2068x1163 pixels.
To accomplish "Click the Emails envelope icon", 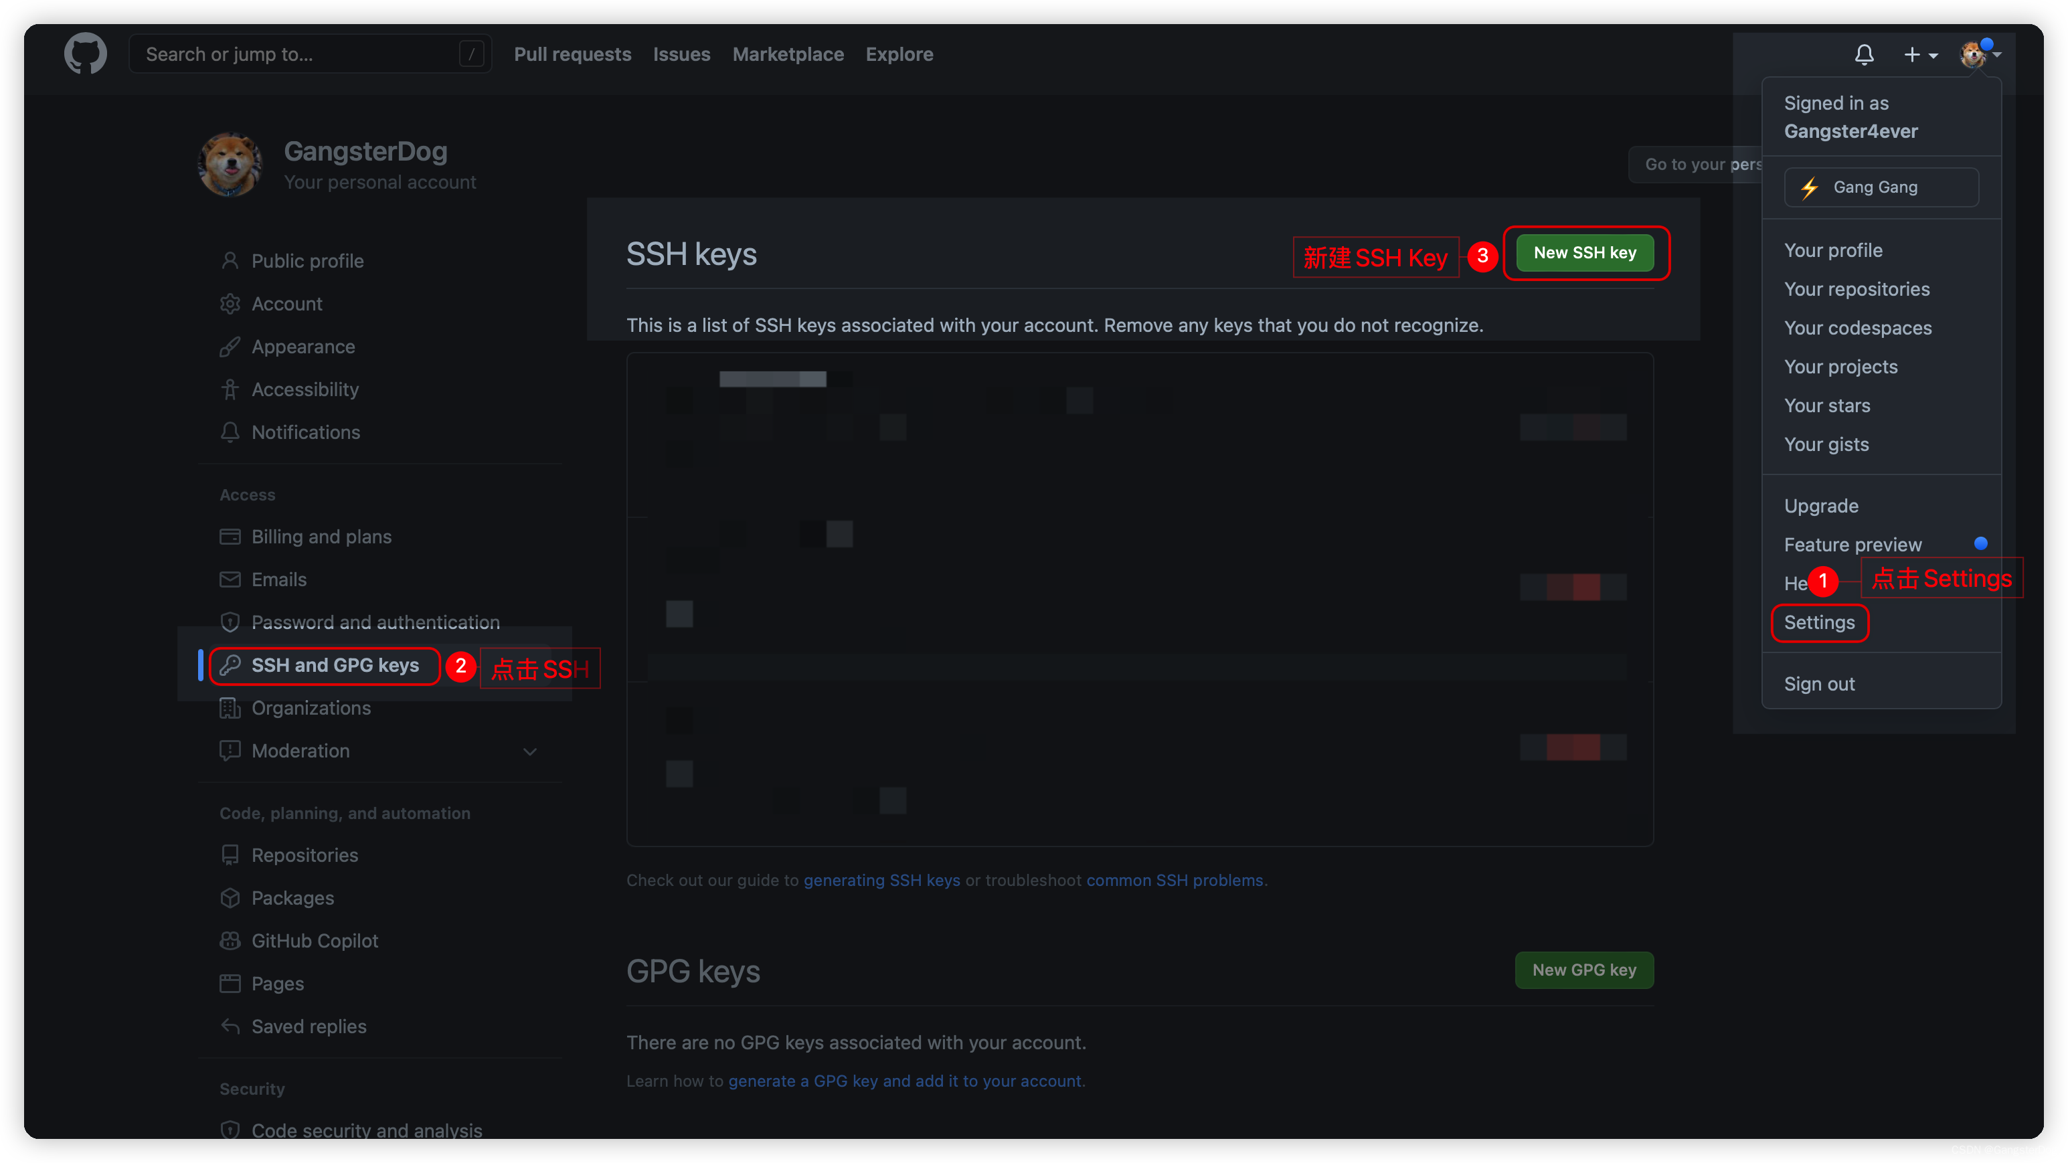I will pos(230,579).
